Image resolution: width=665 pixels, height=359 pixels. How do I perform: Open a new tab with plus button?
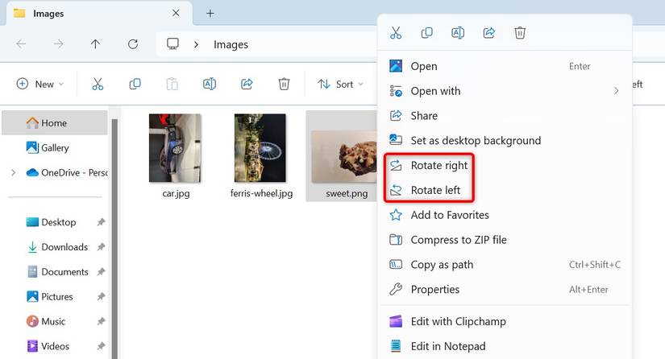(x=210, y=14)
